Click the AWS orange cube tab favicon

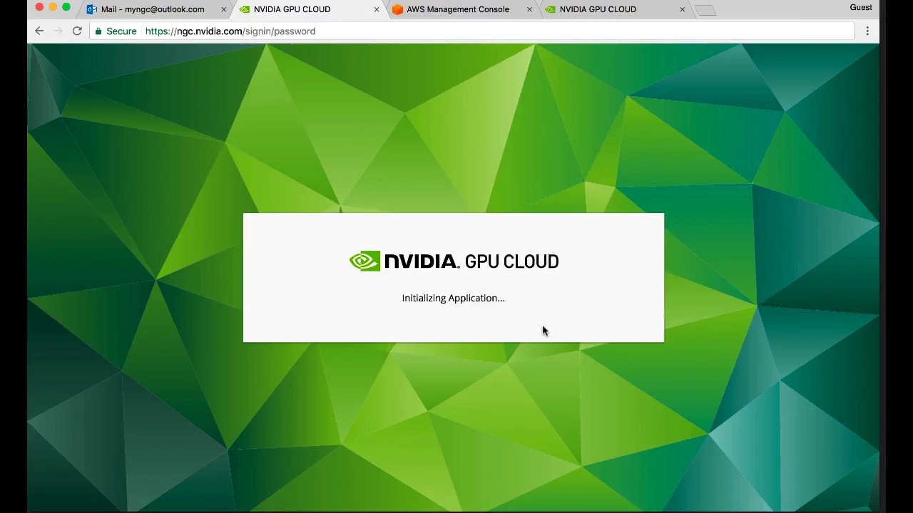397,9
